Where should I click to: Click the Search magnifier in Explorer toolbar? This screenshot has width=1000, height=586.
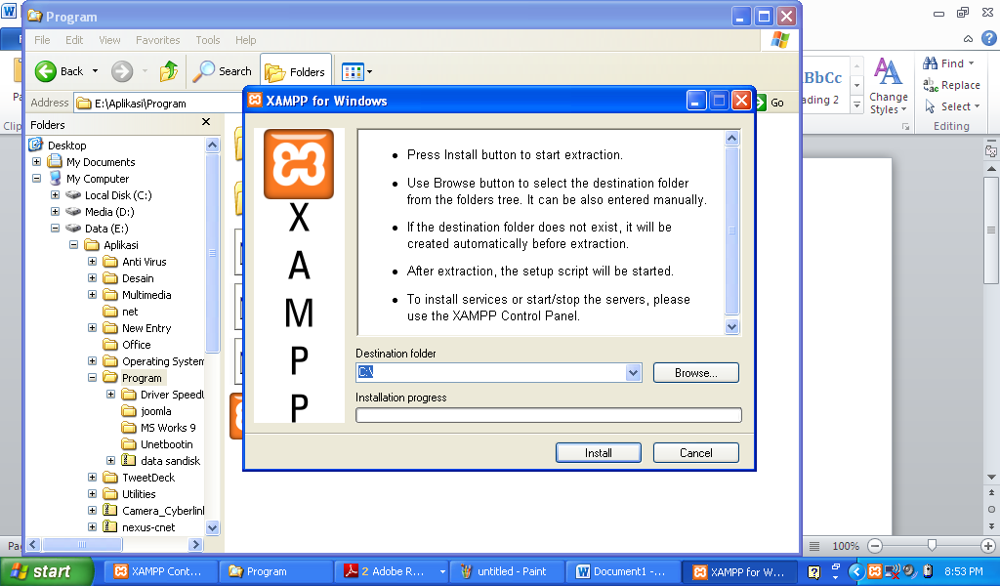click(203, 71)
